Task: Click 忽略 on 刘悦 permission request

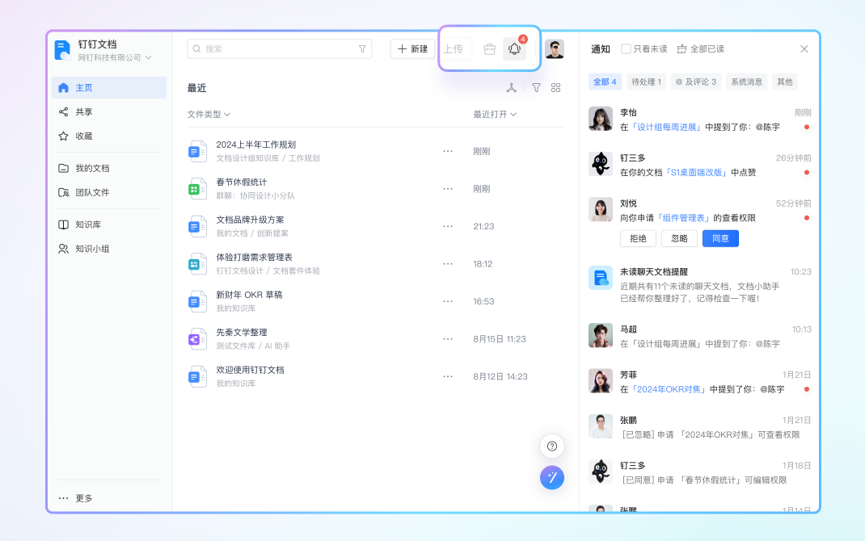Action: (680, 238)
